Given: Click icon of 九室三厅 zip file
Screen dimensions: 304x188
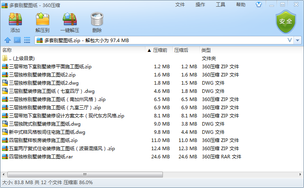Looking at the screenshot, I should pos(5,108).
